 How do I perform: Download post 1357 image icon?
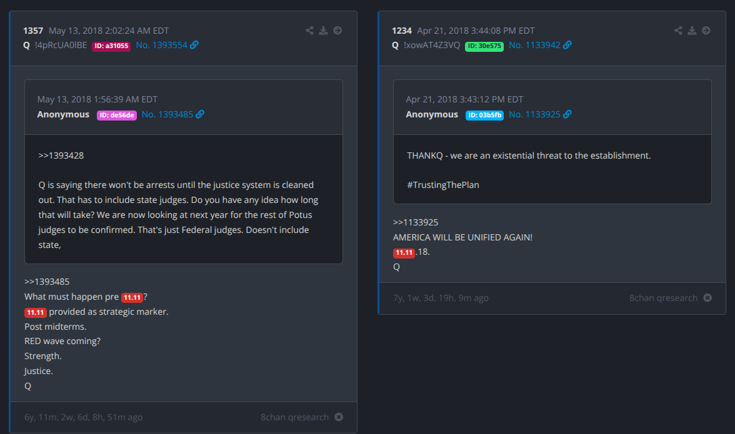coord(324,31)
